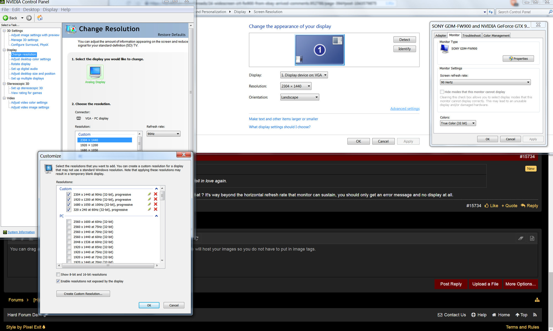Enable Show 8-bit and 16-bit resolutions
The image size is (553, 331).
click(x=58, y=274)
